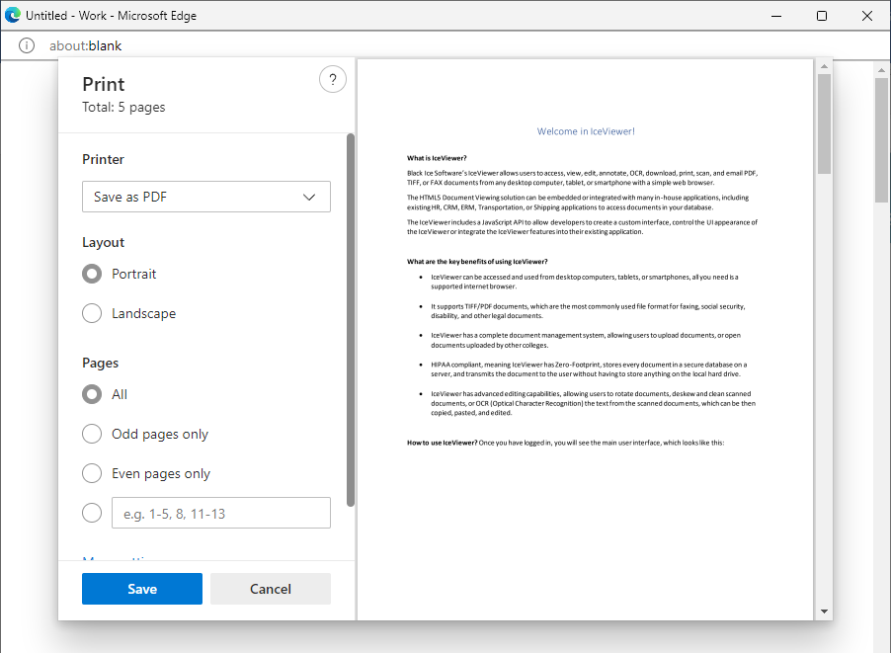Choose Even pages only option
The width and height of the screenshot is (891, 653).
click(x=92, y=473)
